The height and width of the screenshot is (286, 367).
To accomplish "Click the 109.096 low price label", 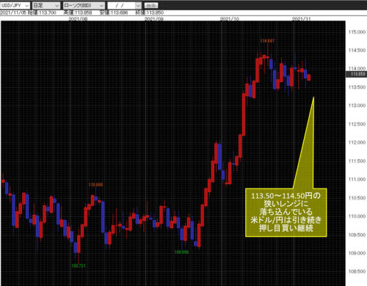I will pyautogui.click(x=181, y=252).
